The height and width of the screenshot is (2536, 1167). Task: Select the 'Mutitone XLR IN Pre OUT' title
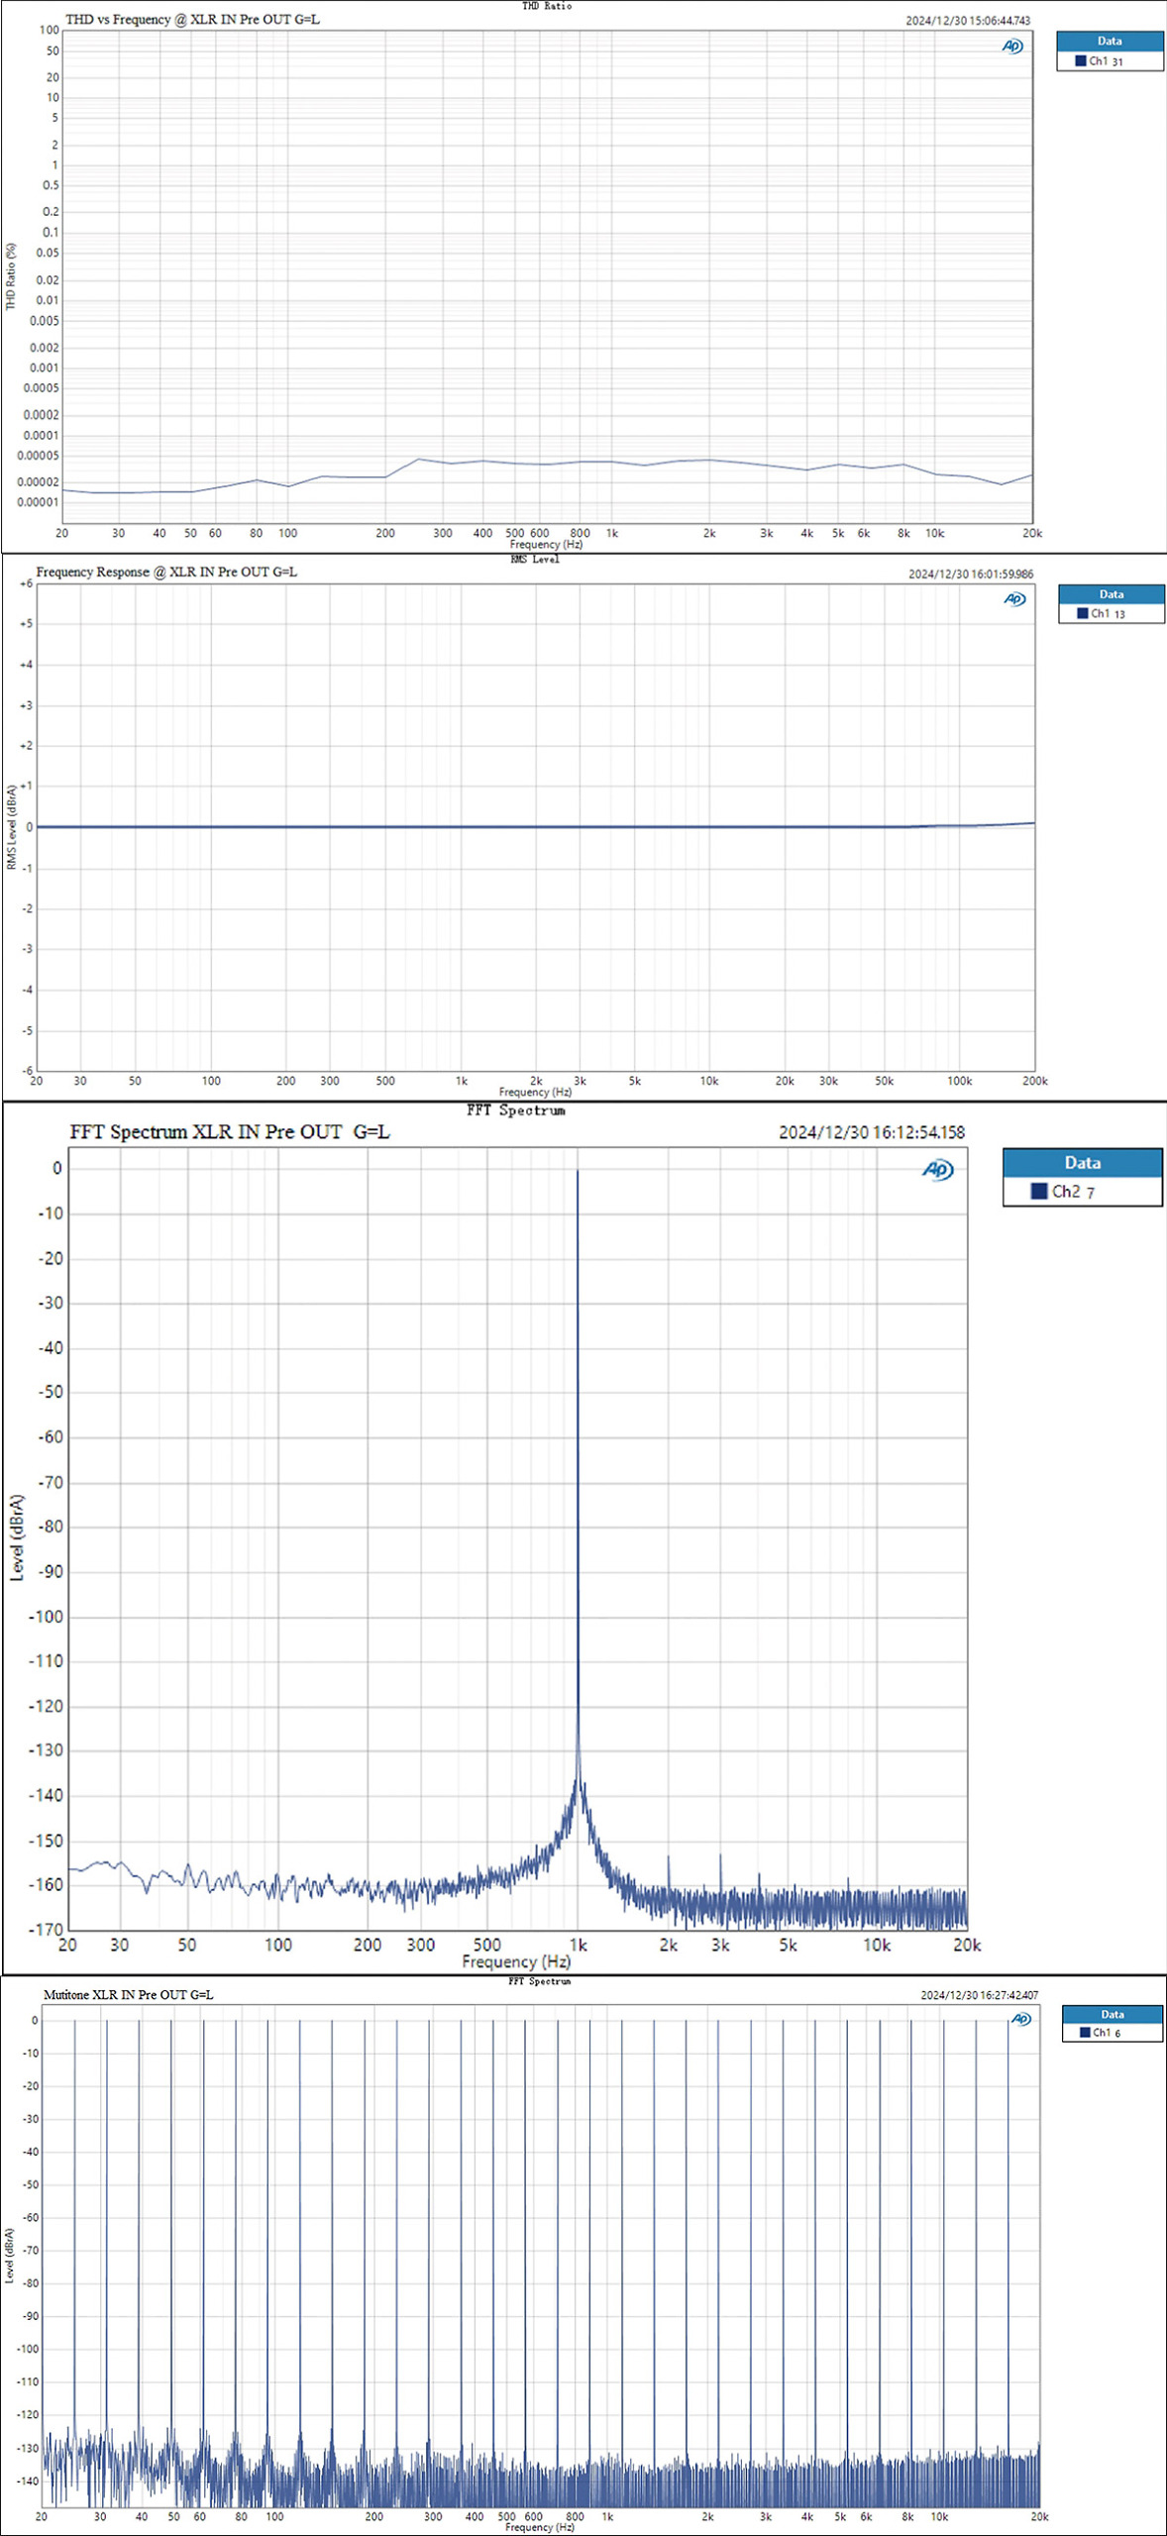pyautogui.click(x=128, y=1995)
